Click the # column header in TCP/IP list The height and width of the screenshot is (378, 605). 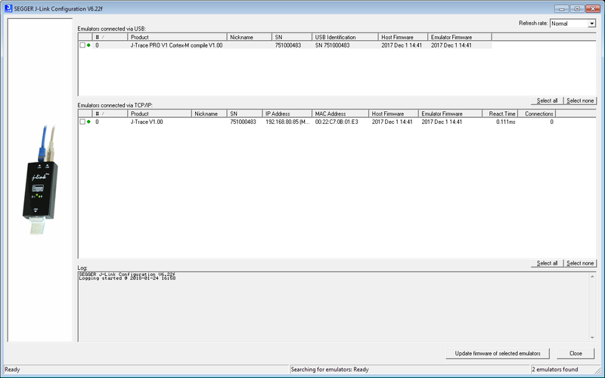(x=110, y=114)
